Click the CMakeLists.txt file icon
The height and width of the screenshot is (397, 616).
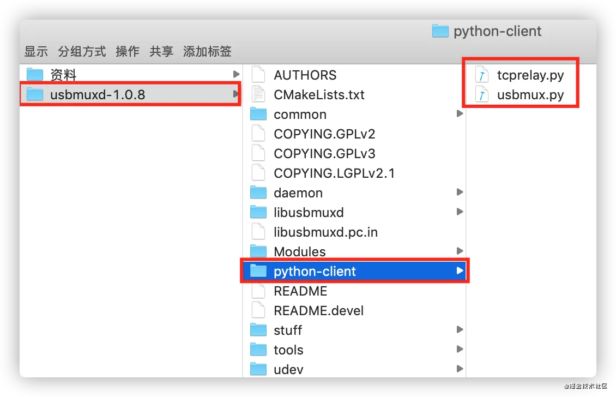[x=258, y=94]
